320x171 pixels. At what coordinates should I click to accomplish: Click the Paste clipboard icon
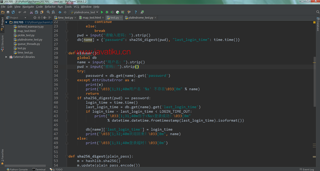tap(42, 12)
